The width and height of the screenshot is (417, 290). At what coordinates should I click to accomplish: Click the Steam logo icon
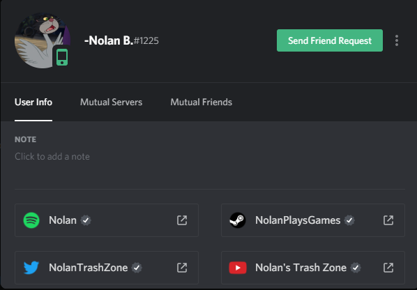click(x=238, y=220)
